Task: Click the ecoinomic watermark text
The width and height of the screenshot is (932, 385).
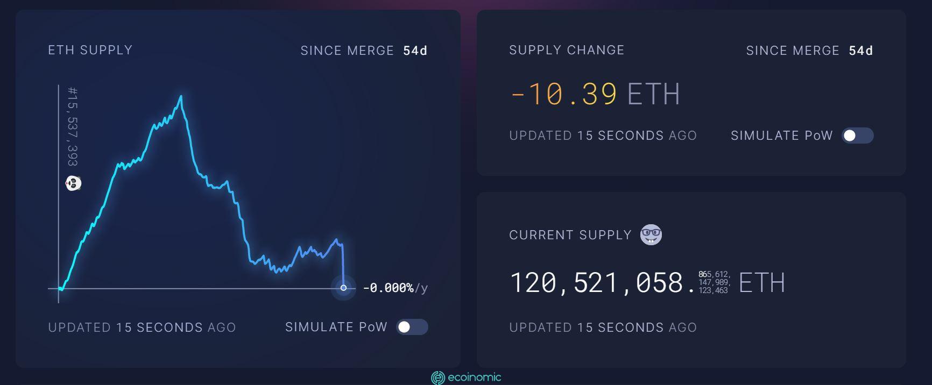Action: (x=474, y=377)
